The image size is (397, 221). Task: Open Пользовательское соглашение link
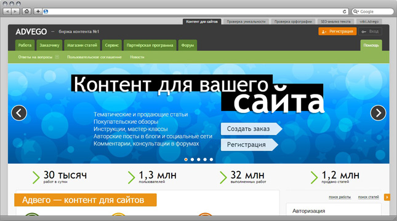pos(94,57)
